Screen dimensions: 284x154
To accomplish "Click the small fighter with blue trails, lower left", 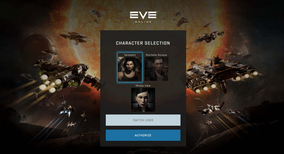I will click(x=67, y=110).
